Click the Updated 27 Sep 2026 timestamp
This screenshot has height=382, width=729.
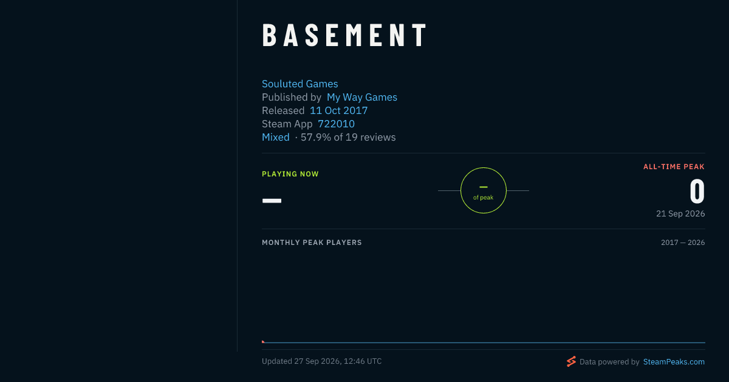tap(322, 361)
